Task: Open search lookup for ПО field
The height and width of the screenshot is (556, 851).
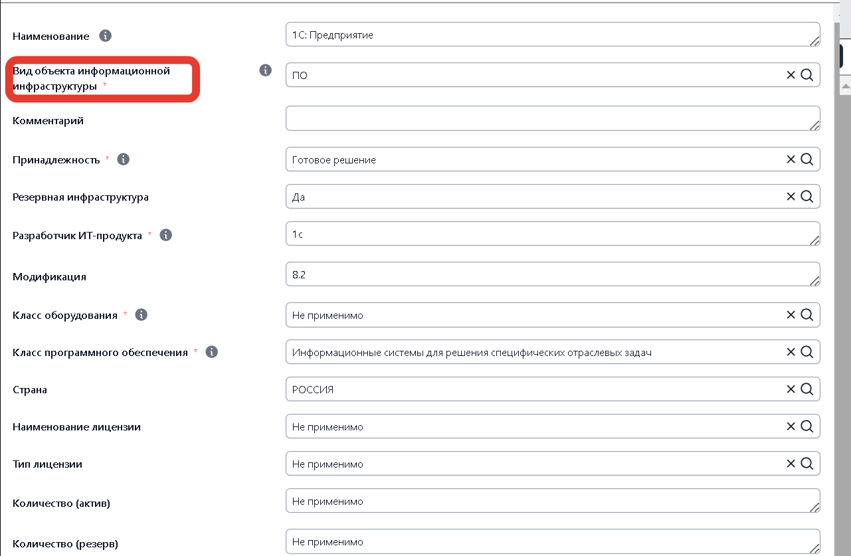Action: coord(807,75)
